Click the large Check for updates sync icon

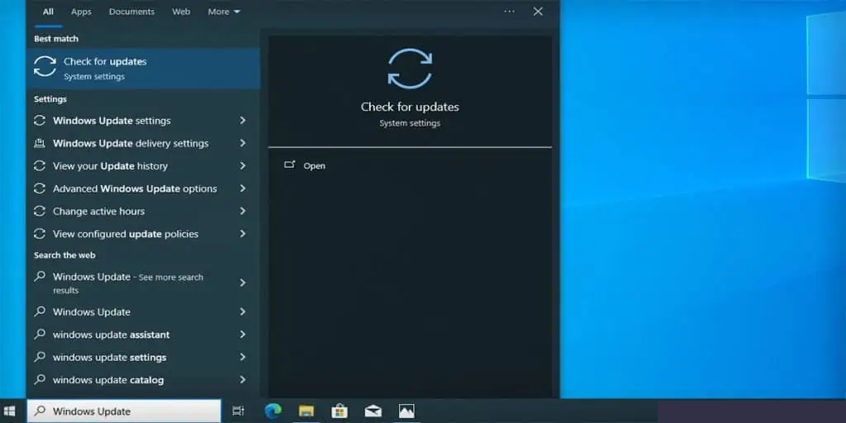(410, 69)
